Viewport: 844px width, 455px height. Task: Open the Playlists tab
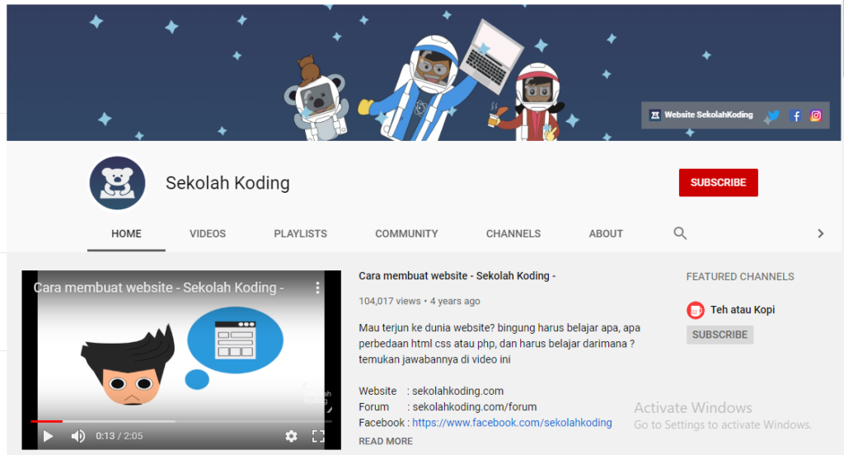point(300,234)
